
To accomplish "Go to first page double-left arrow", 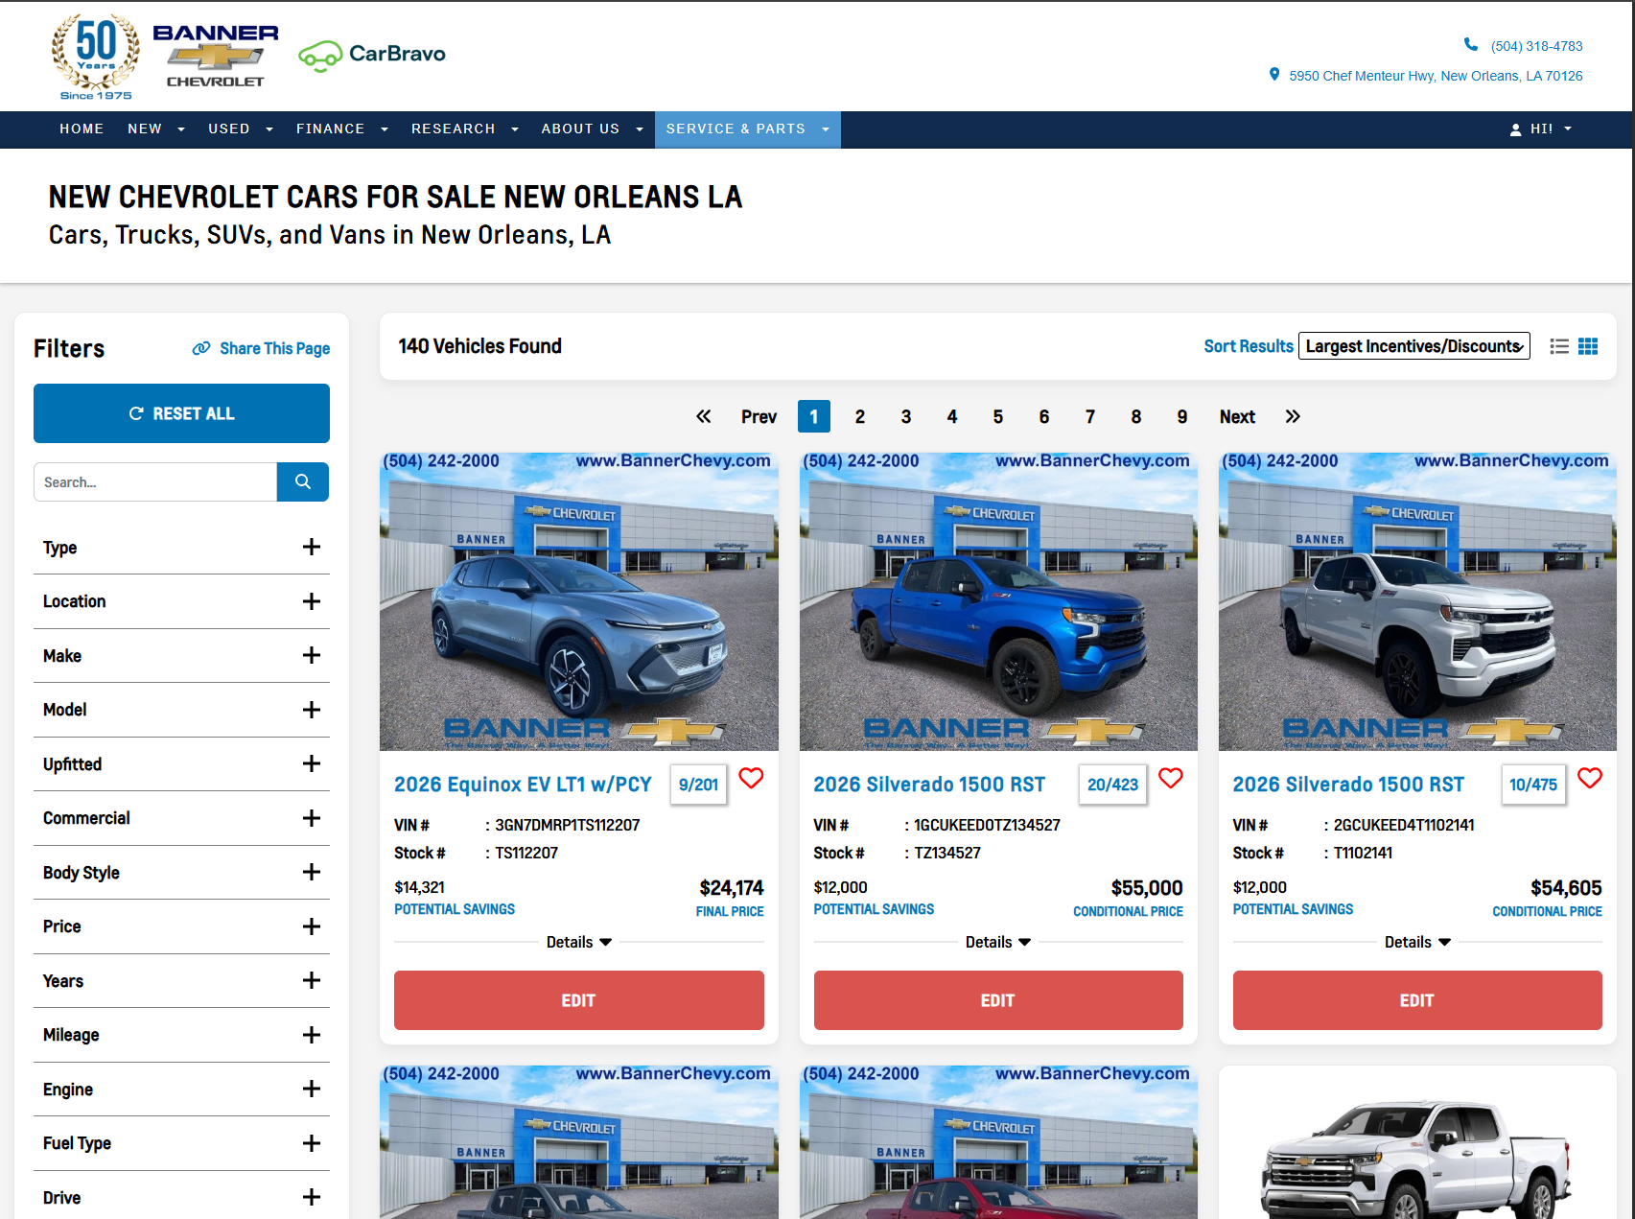I will coord(704,416).
